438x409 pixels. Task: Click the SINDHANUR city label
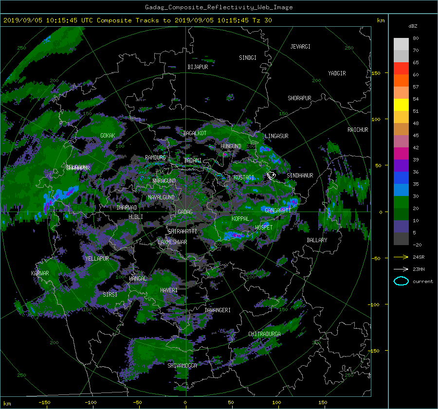click(300, 176)
